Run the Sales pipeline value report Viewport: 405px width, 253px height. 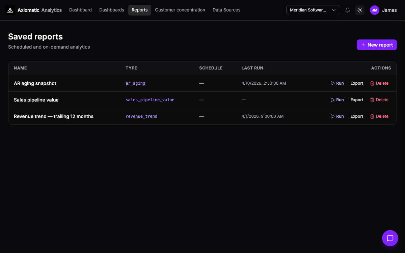tap(337, 100)
